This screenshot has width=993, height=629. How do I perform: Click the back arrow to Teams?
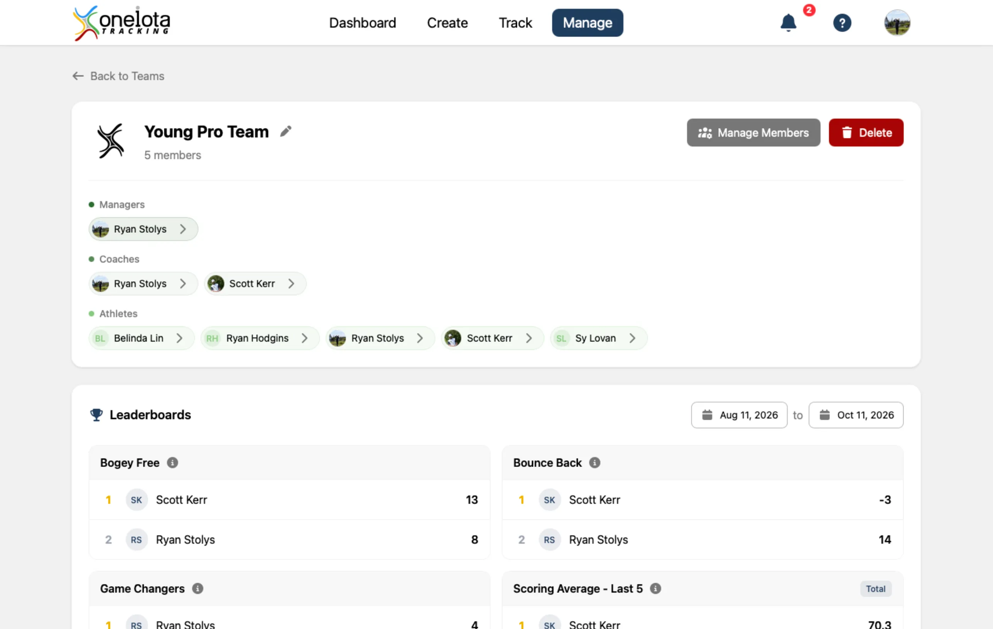click(x=78, y=76)
